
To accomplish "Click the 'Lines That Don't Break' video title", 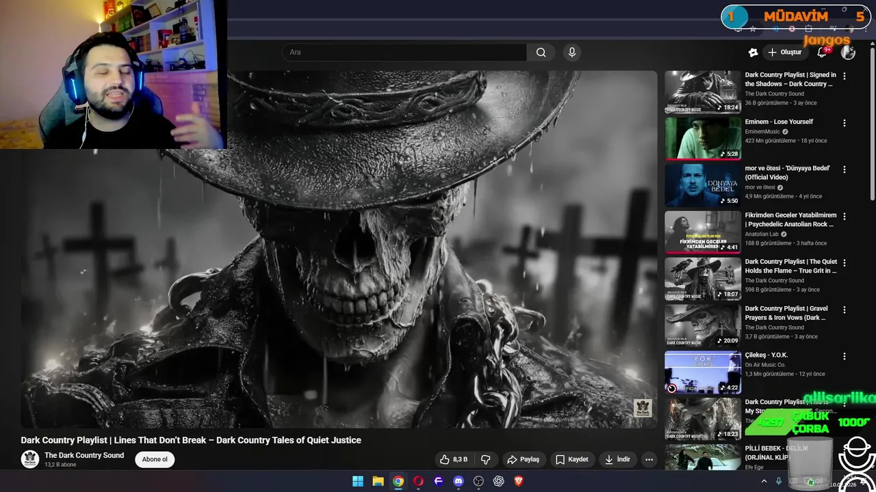I will tap(191, 440).
